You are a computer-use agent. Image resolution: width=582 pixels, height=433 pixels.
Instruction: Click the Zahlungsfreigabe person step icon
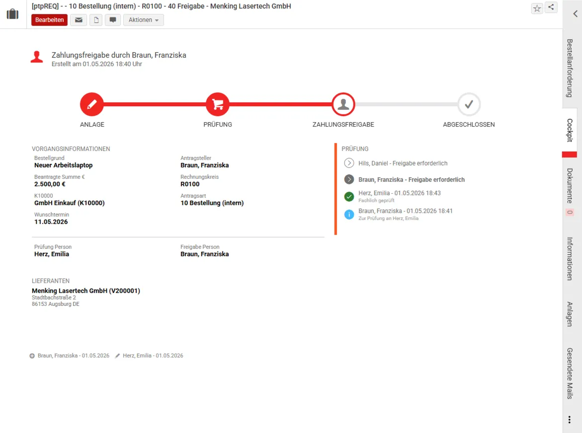pyautogui.click(x=343, y=104)
